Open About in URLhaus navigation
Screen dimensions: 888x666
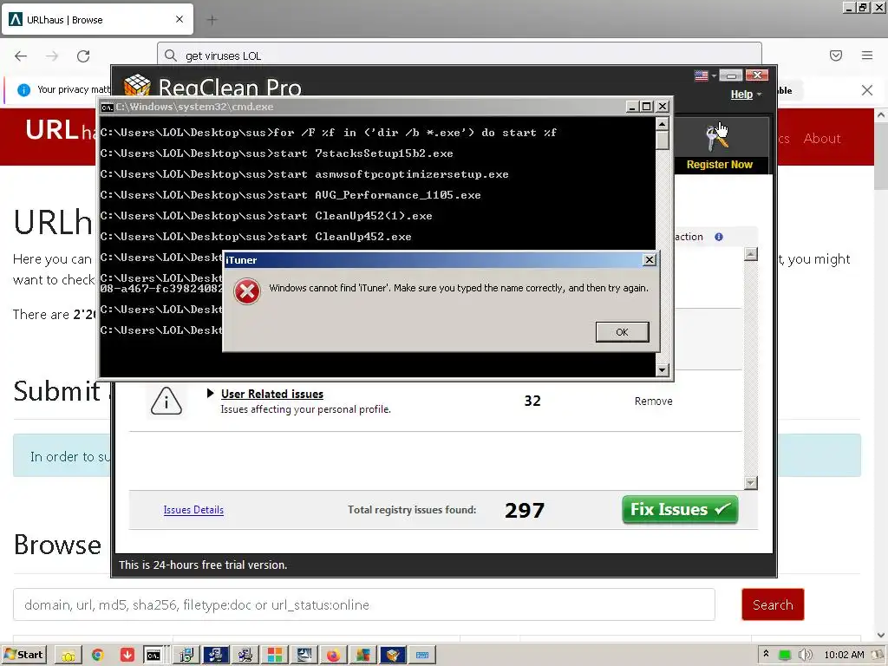pyautogui.click(x=822, y=138)
